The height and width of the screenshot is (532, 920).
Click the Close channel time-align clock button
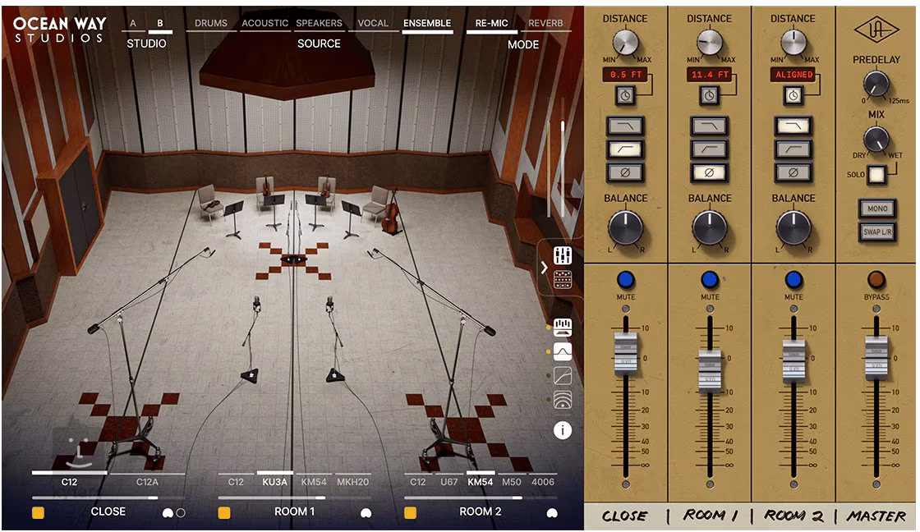coord(625,96)
